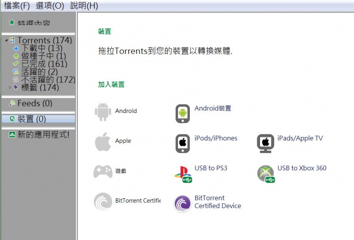Select 標籤 (174) in sidebar

pyautogui.click(x=40, y=87)
